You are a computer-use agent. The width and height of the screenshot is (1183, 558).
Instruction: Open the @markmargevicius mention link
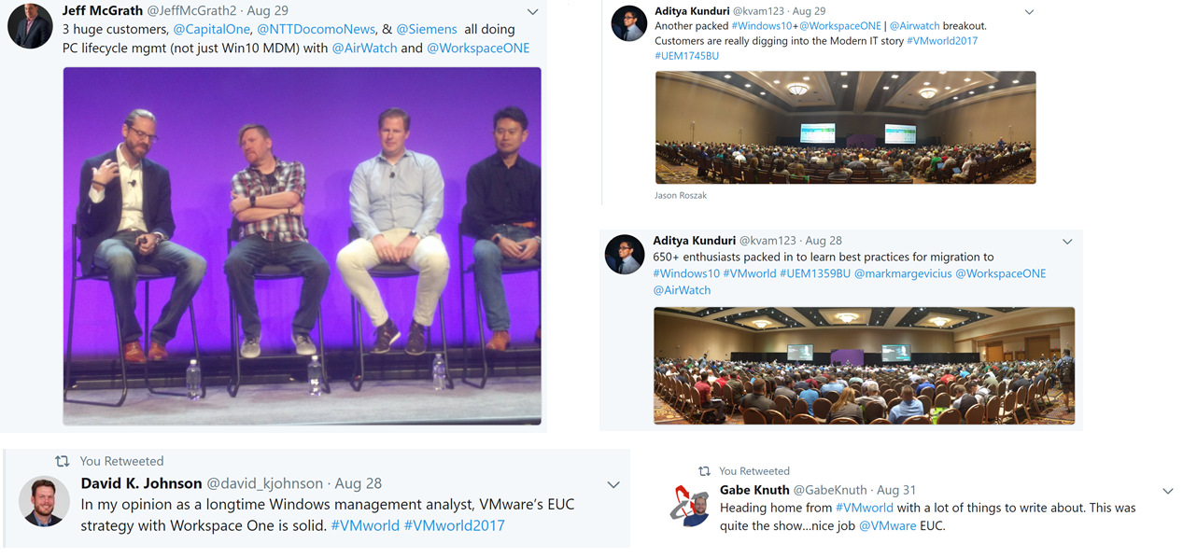point(902,273)
